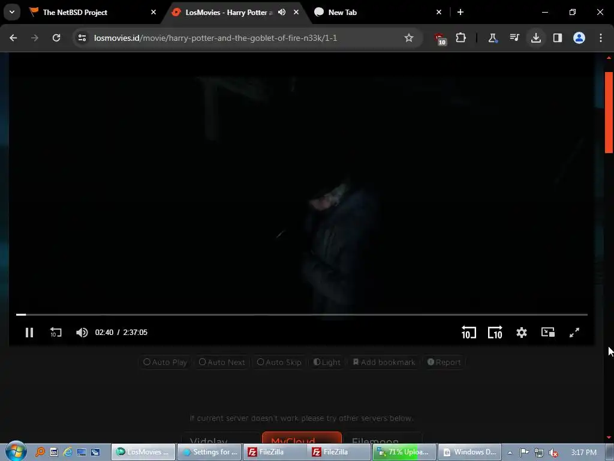
Task: Open a new browser tab
Action: pyautogui.click(x=460, y=12)
